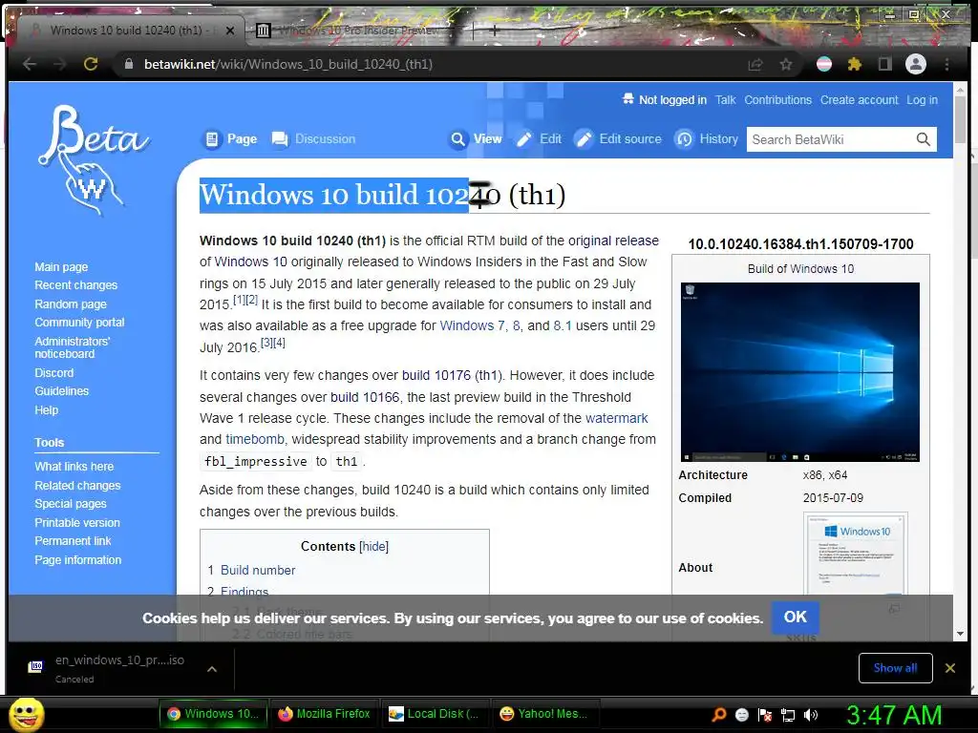
Task: Open the Chrome three-dot menu
Action: tap(946, 64)
